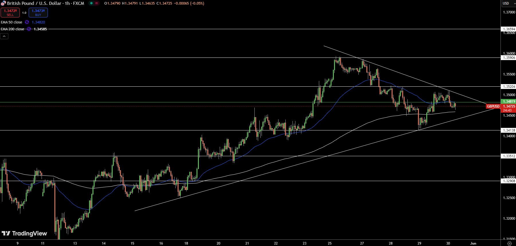The image size is (516, 246).
Task: Click the 1.35500 price axis label
Action: [x=509, y=74]
